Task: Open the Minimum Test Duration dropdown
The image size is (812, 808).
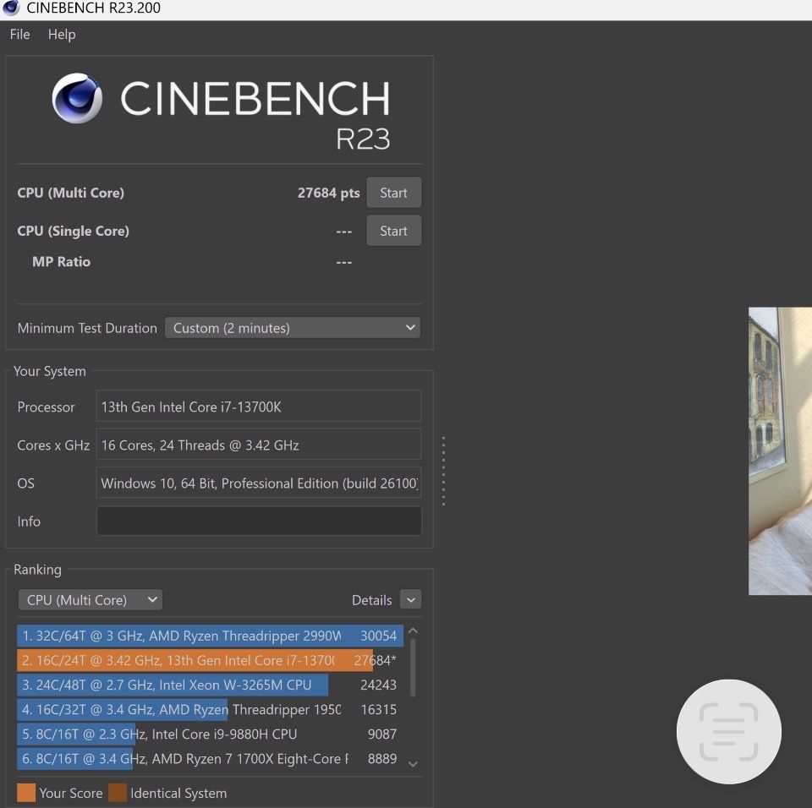Action: [x=292, y=328]
